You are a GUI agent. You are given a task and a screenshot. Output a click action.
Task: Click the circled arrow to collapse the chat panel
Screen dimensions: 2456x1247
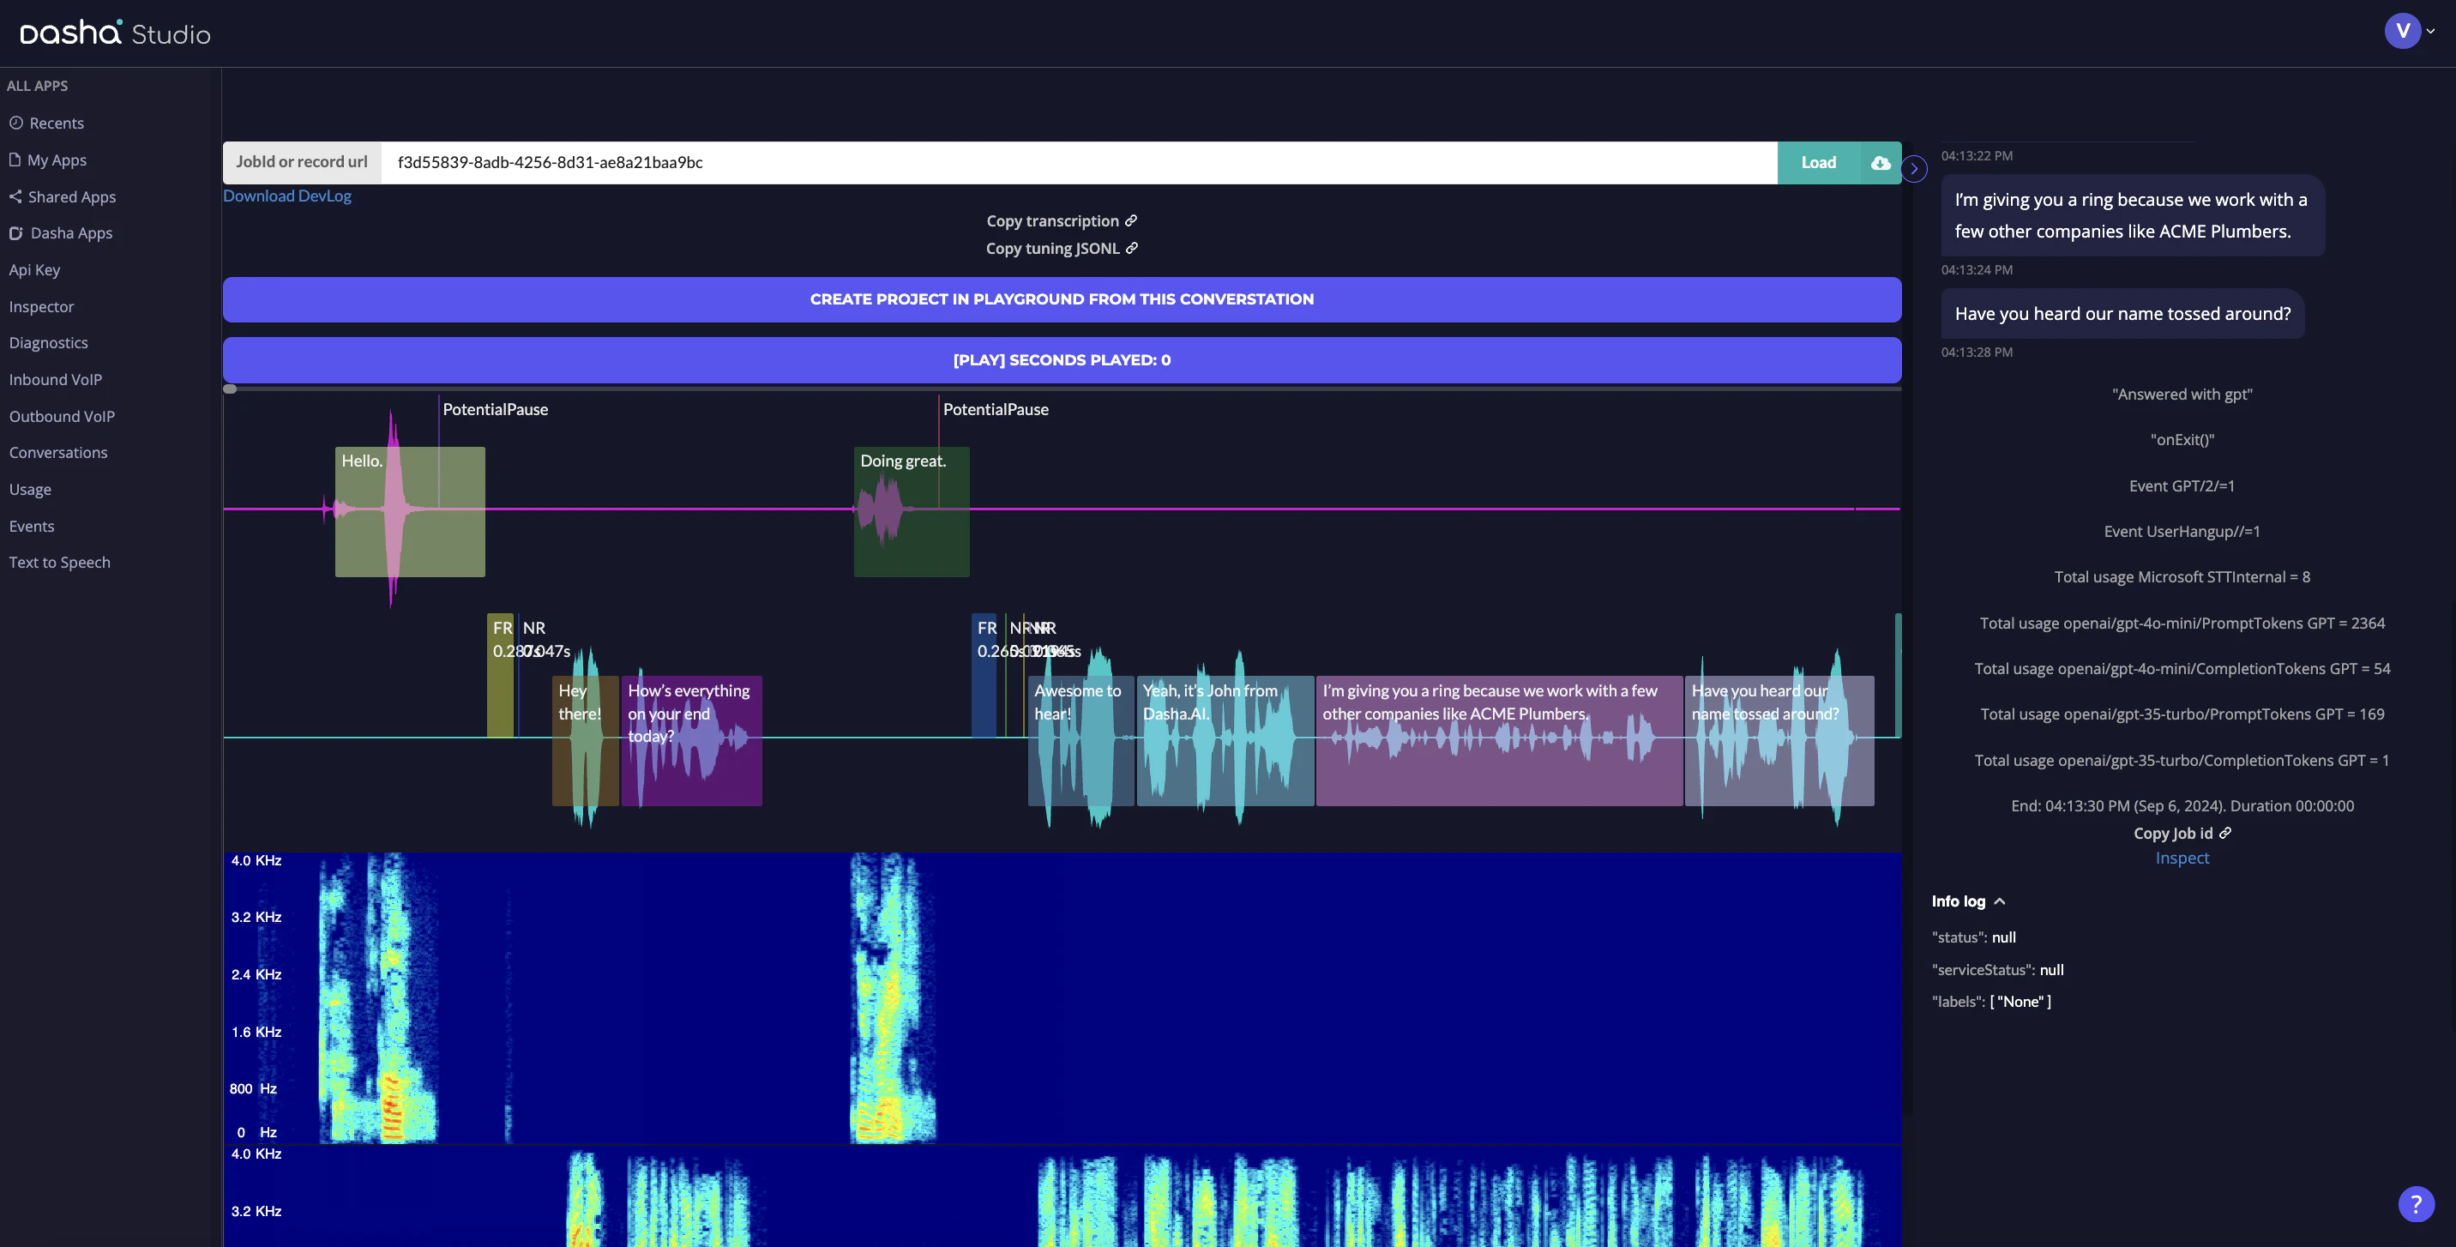1913,169
